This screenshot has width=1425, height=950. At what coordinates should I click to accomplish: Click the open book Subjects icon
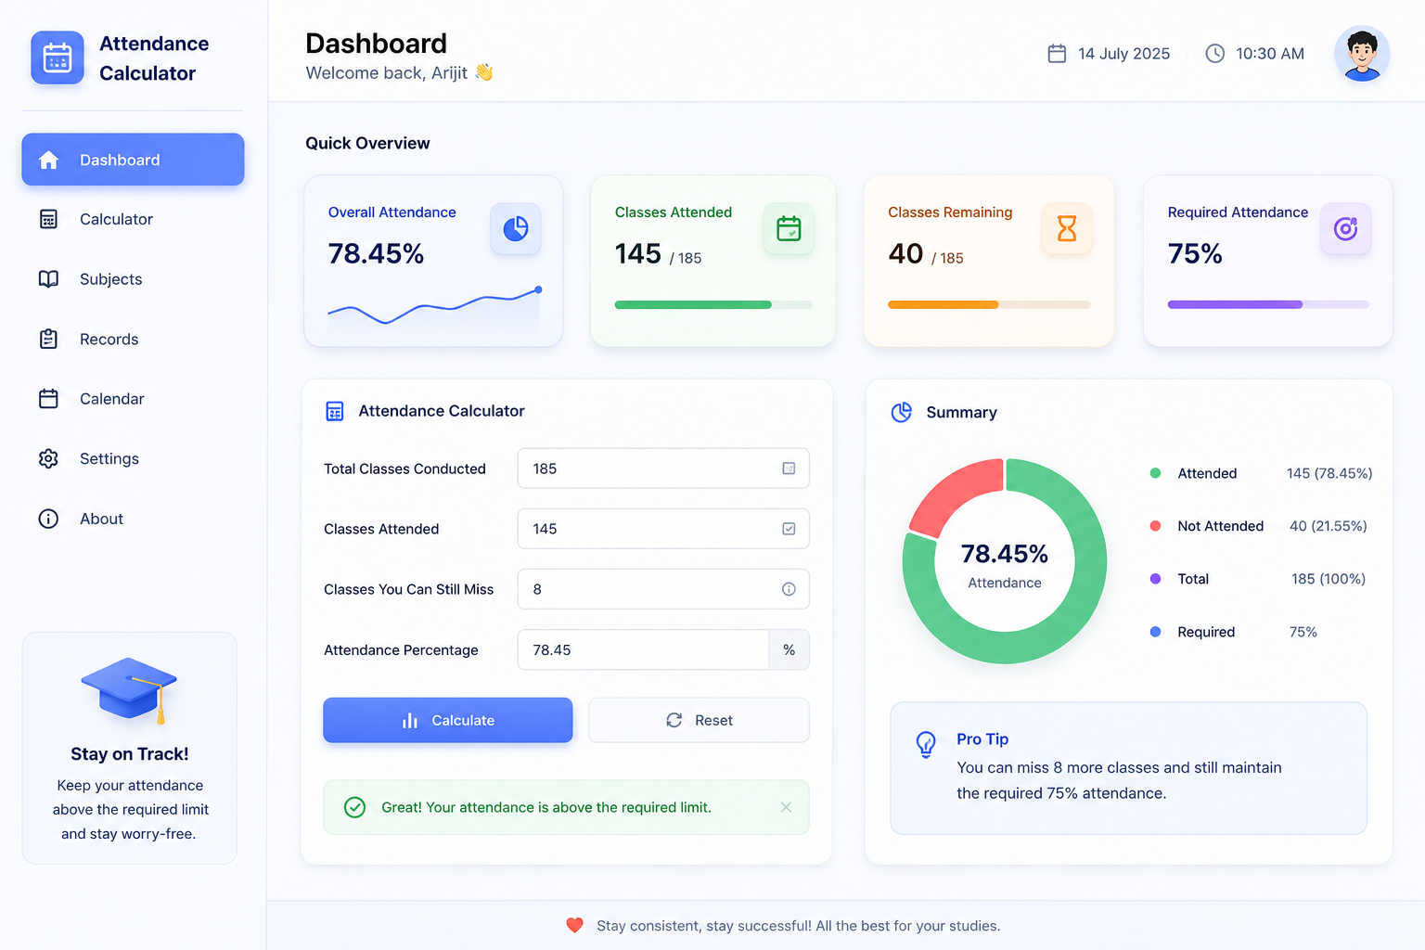click(48, 279)
